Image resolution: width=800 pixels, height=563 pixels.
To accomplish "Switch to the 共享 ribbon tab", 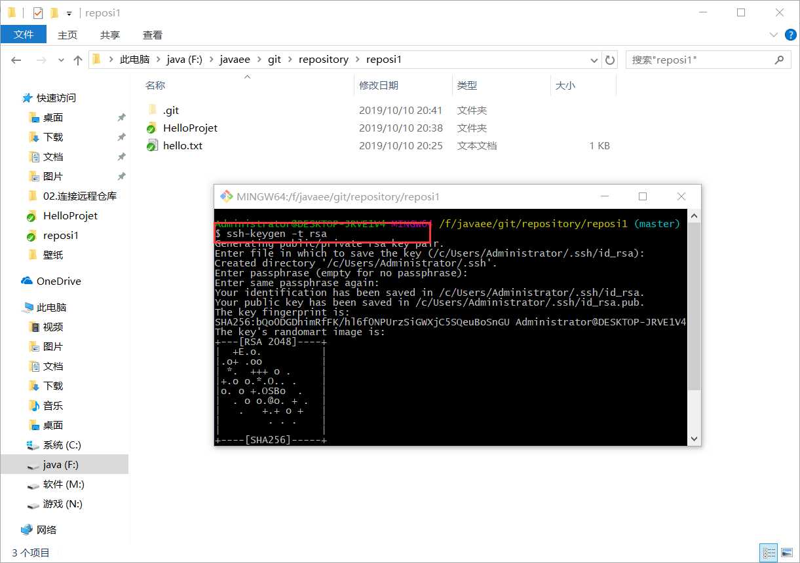I will [x=110, y=35].
